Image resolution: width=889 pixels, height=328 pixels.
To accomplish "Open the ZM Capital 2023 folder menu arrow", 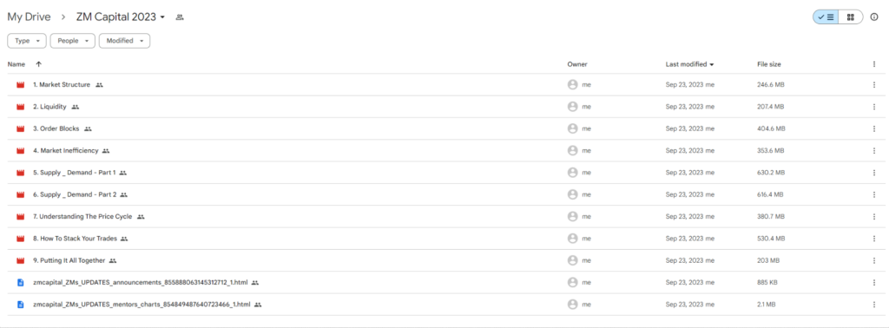I will [x=162, y=17].
